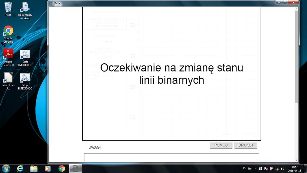
Task: Launch the Google Chrome desktop shortcut
Action: pos(8,34)
